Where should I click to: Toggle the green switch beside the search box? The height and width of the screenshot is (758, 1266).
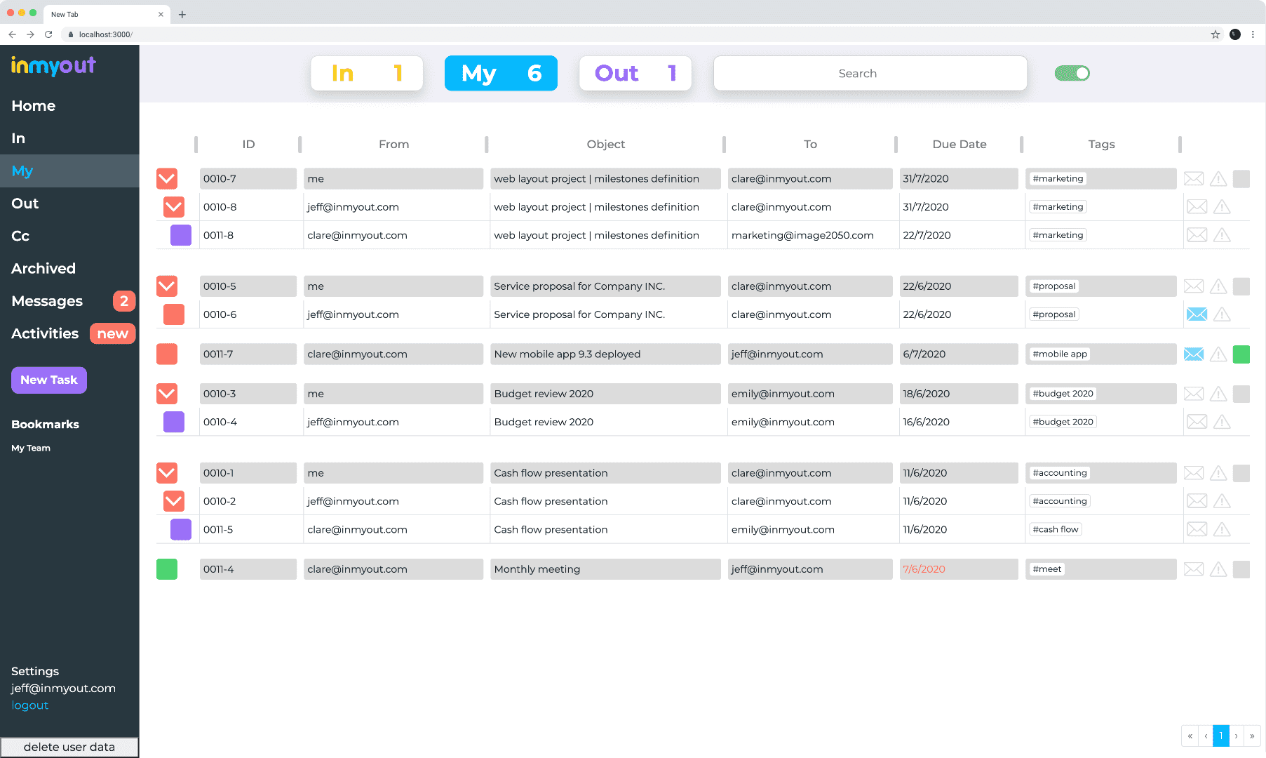tap(1072, 74)
